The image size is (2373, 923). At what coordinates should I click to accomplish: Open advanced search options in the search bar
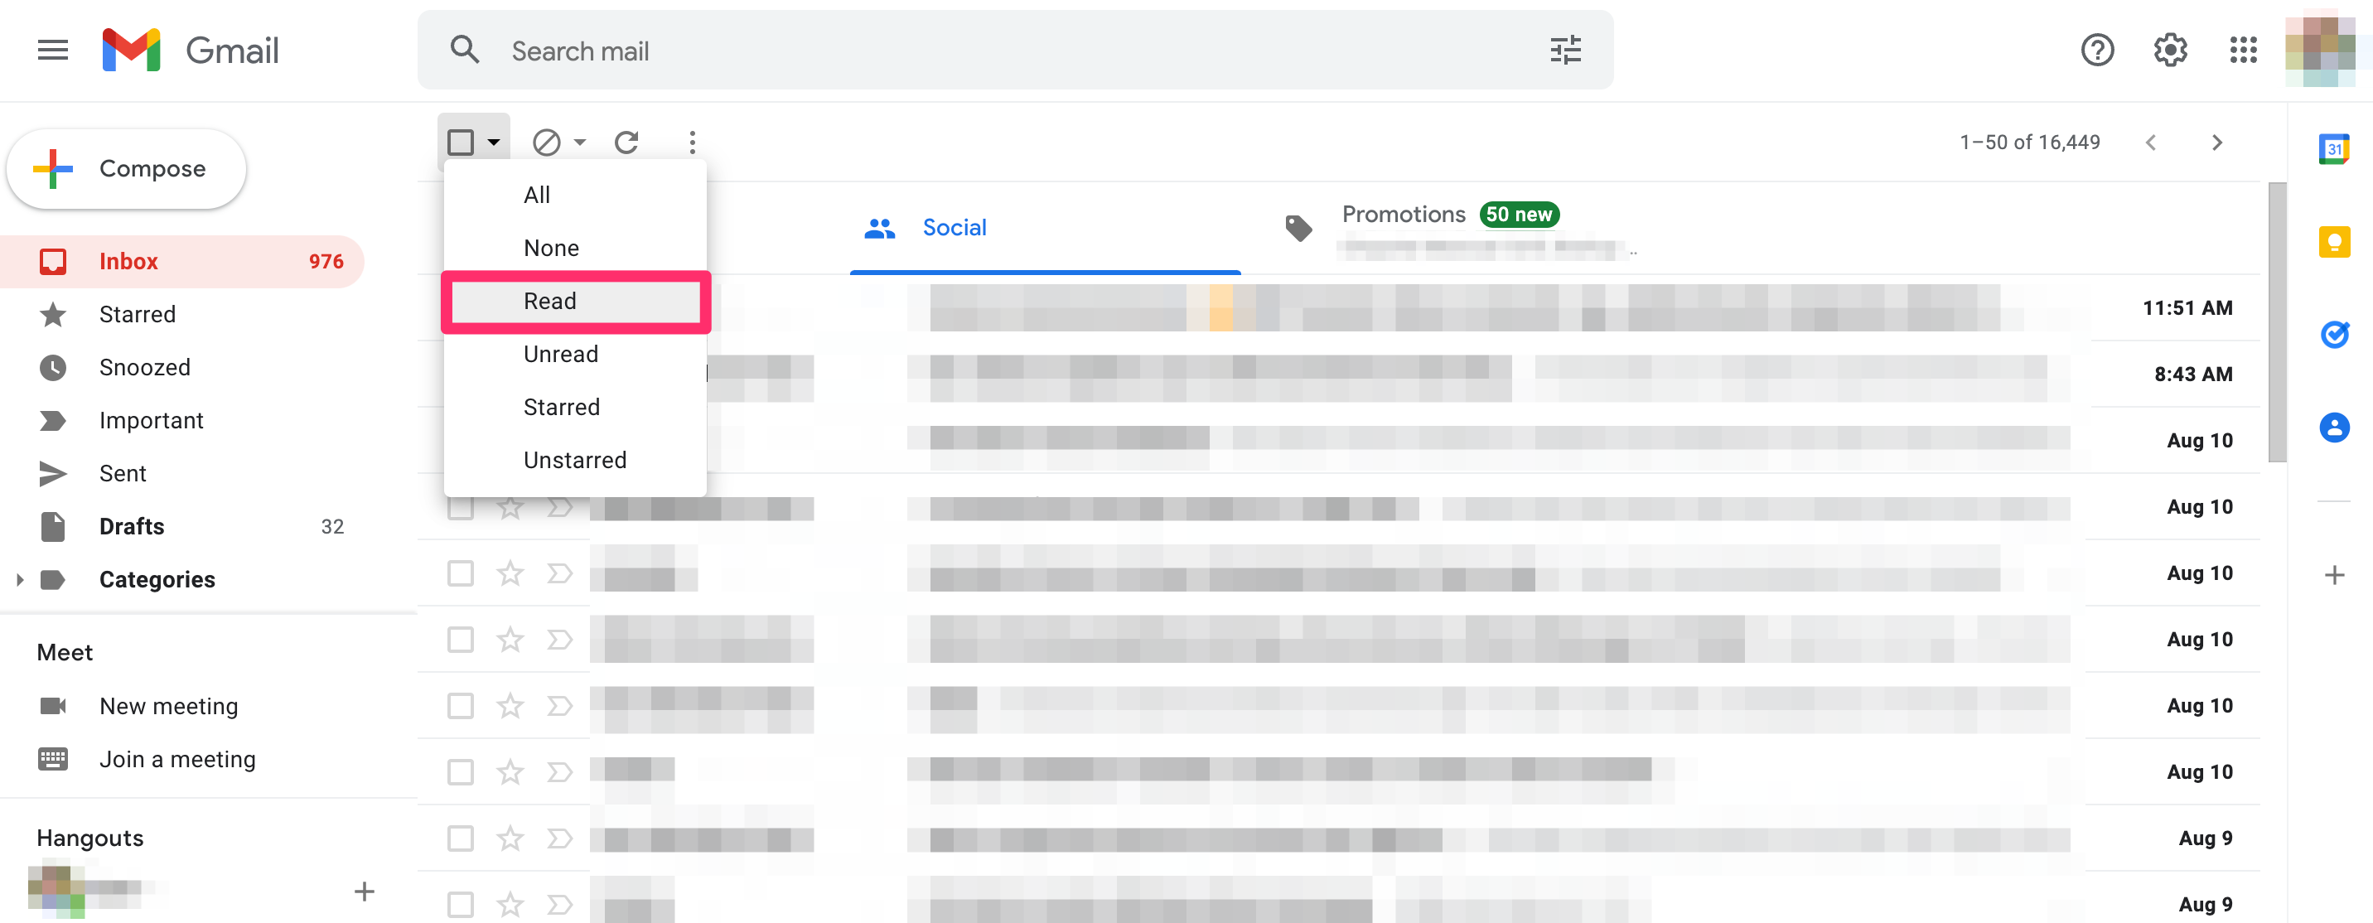pos(1564,50)
